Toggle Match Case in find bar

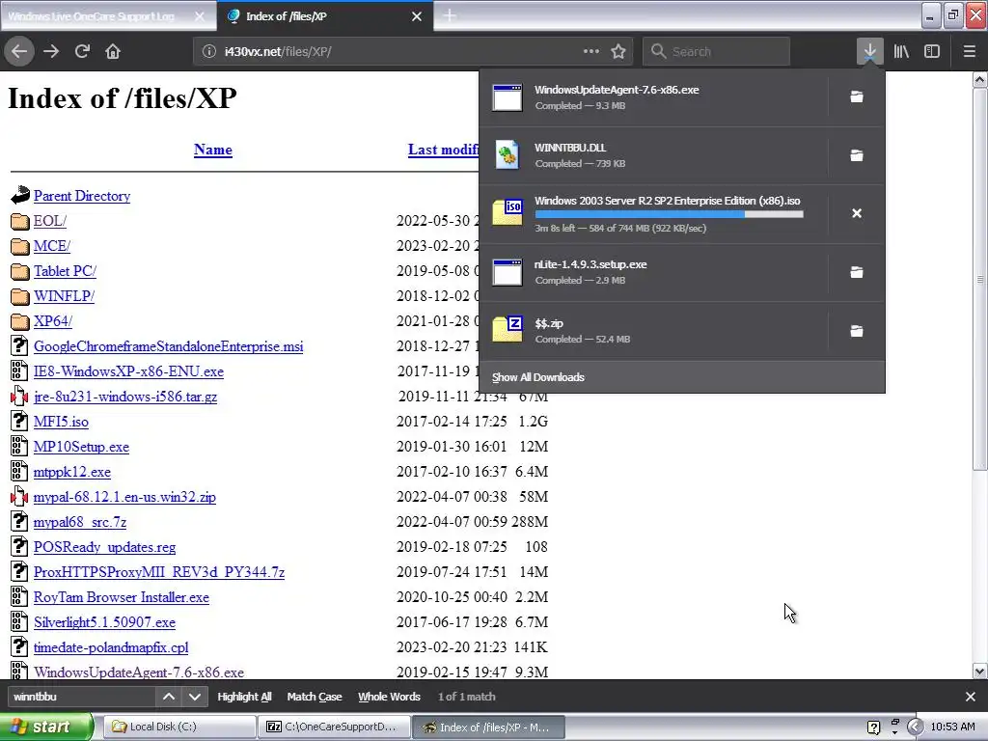point(315,697)
